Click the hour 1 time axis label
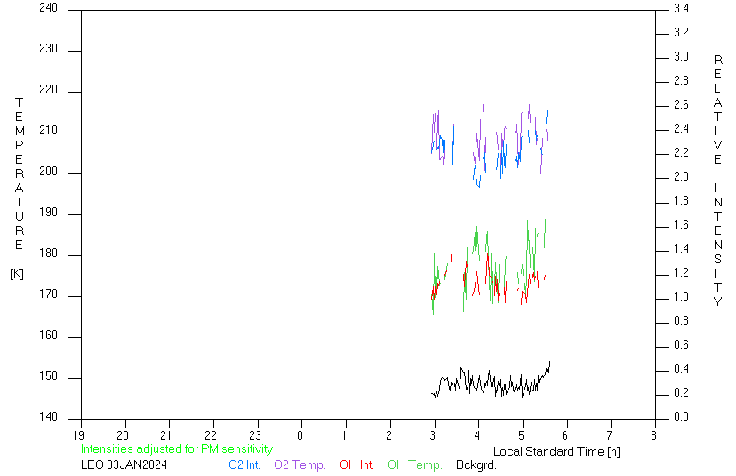Image resolution: width=736 pixels, height=476 pixels. [x=344, y=435]
